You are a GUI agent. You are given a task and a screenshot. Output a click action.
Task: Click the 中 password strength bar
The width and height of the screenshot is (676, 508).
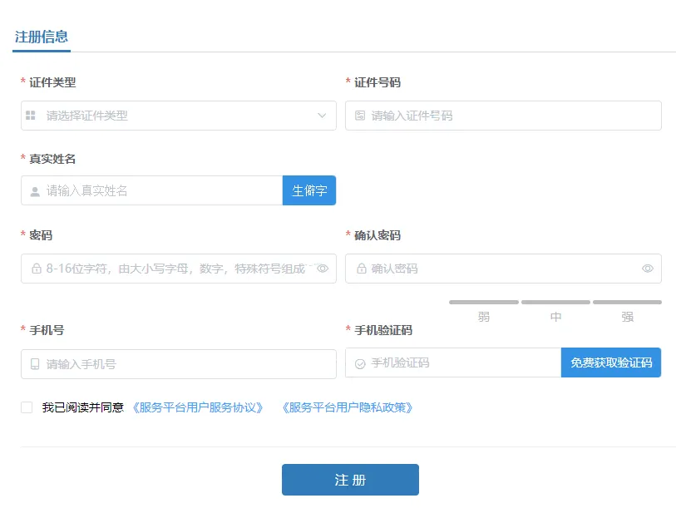tap(555, 303)
